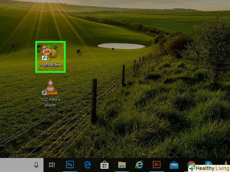
Task: Click the HandBrake text label under the icon
Action: click(x=51, y=65)
